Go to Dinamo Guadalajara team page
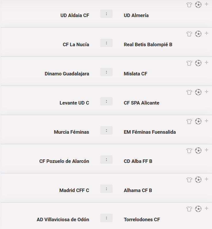This screenshot has width=212, height=229. pyautogui.click(x=67, y=74)
